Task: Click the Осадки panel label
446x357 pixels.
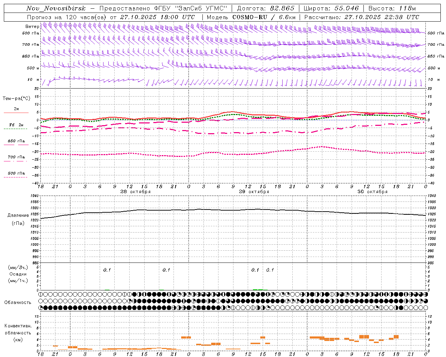Action: pos(18,274)
